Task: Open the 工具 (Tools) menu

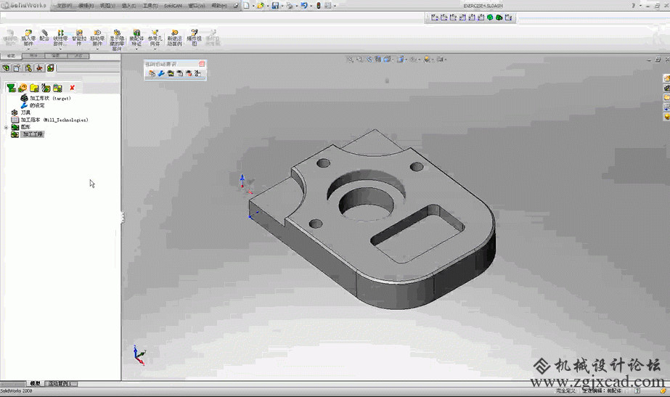Action: pyautogui.click(x=150, y=6)
